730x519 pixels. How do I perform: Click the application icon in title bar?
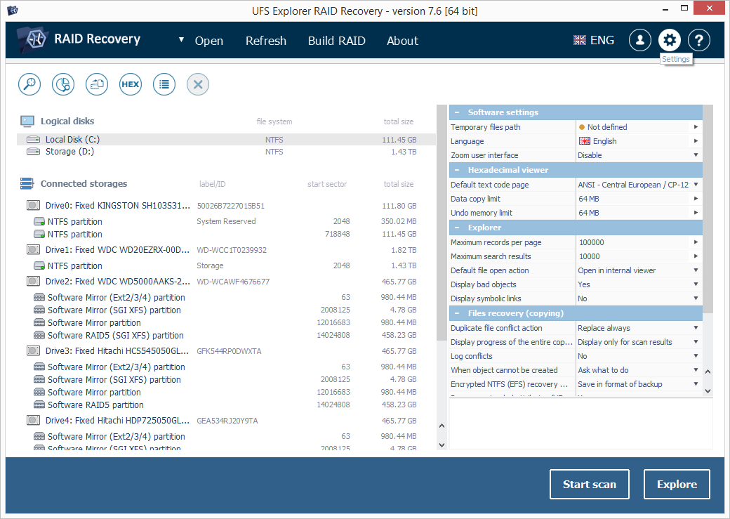[x=13, y=10]
